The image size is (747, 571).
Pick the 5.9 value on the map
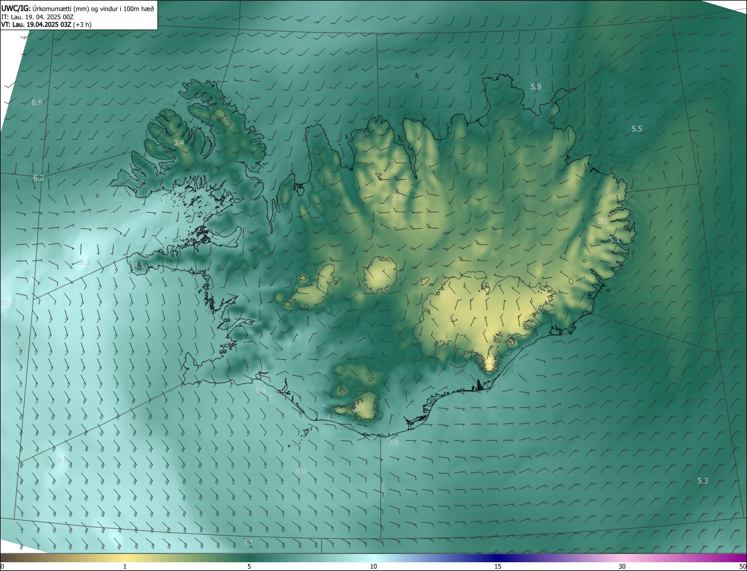[x=536, y=87]
